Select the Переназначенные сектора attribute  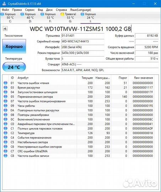click(35, 97)
